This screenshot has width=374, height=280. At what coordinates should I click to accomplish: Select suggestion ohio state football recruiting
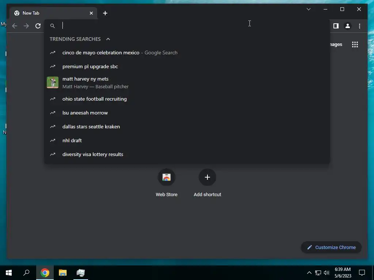(187, 99)
